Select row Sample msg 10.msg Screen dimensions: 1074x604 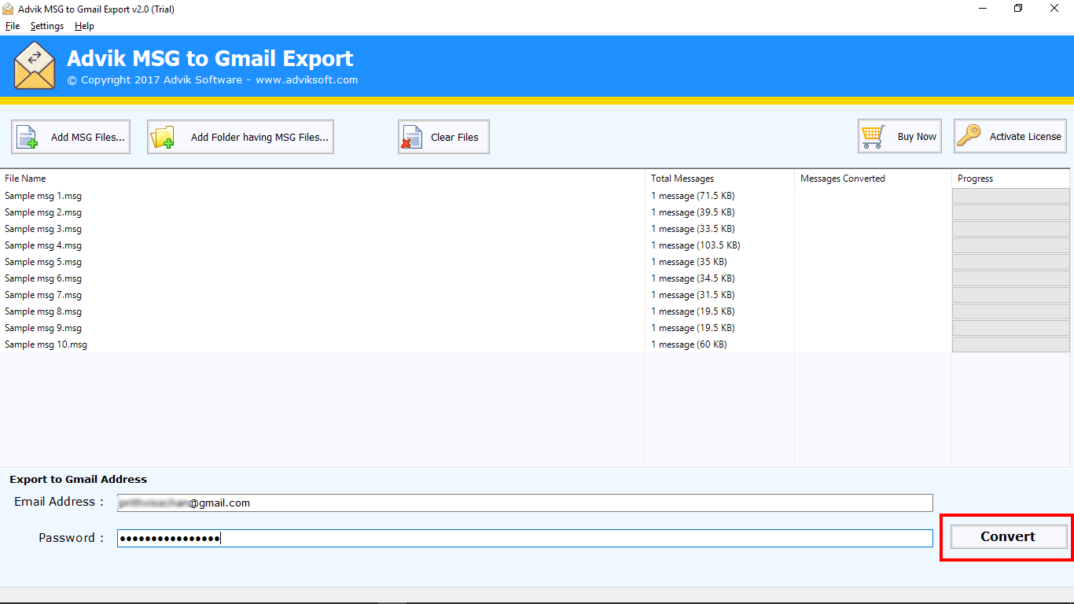coord(535,344)
